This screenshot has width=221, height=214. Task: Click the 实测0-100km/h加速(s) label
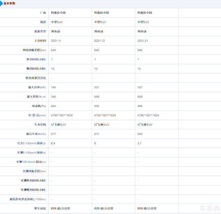31,153
